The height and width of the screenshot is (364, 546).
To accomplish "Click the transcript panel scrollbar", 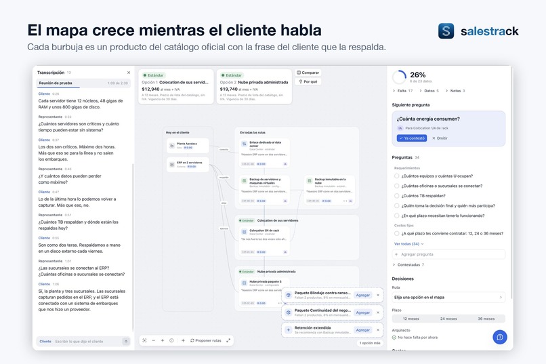I will (133, 247).
